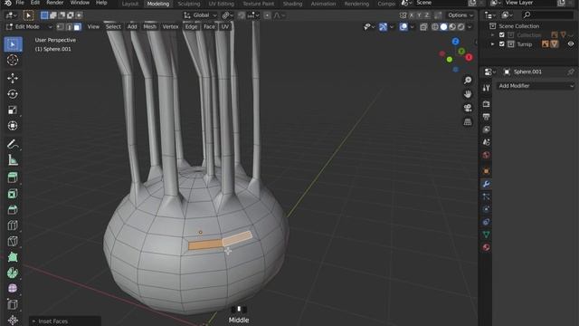Toggle viewport overlays
The width and height of the screenshot is (579, 326).
(x=403, y=26)
